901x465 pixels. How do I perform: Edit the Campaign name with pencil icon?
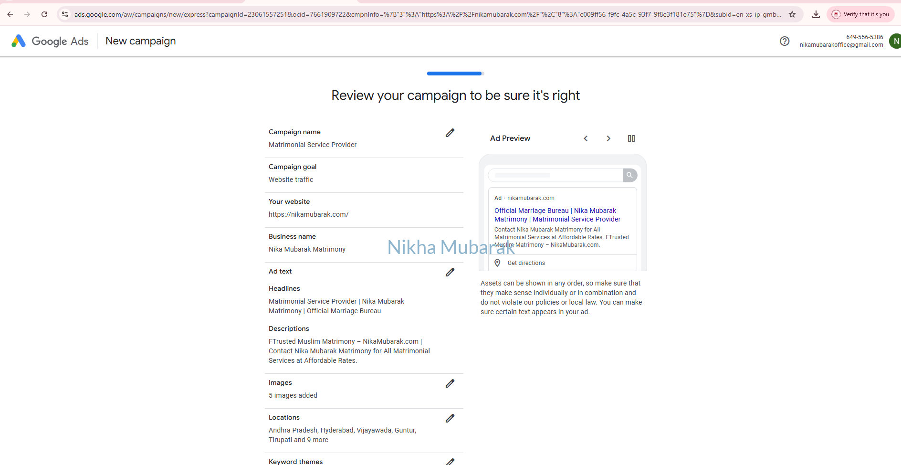[450, 133]
